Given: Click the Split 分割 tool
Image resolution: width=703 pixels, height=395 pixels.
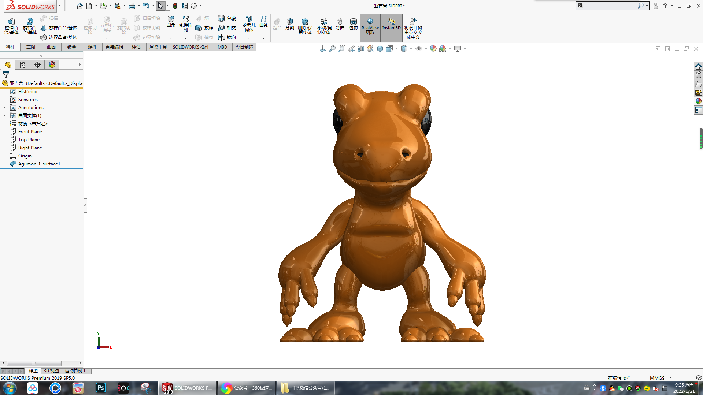Looking at the screenshot, I should click(x=290, y=24).
